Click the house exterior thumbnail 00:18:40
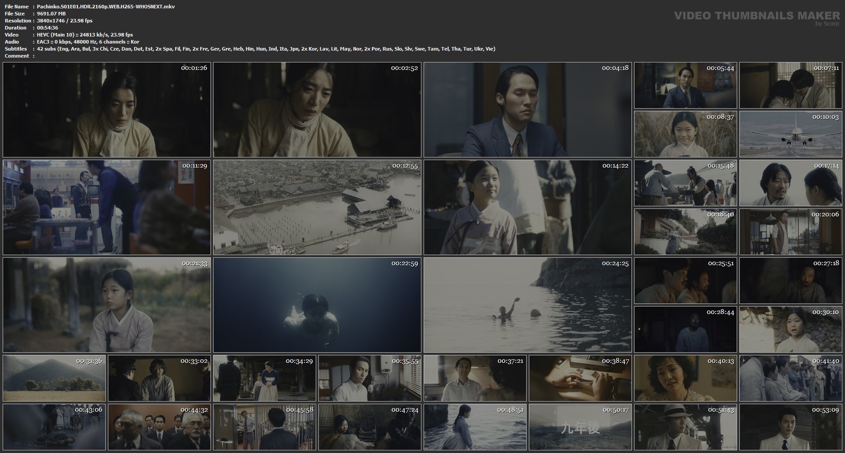 685,232
